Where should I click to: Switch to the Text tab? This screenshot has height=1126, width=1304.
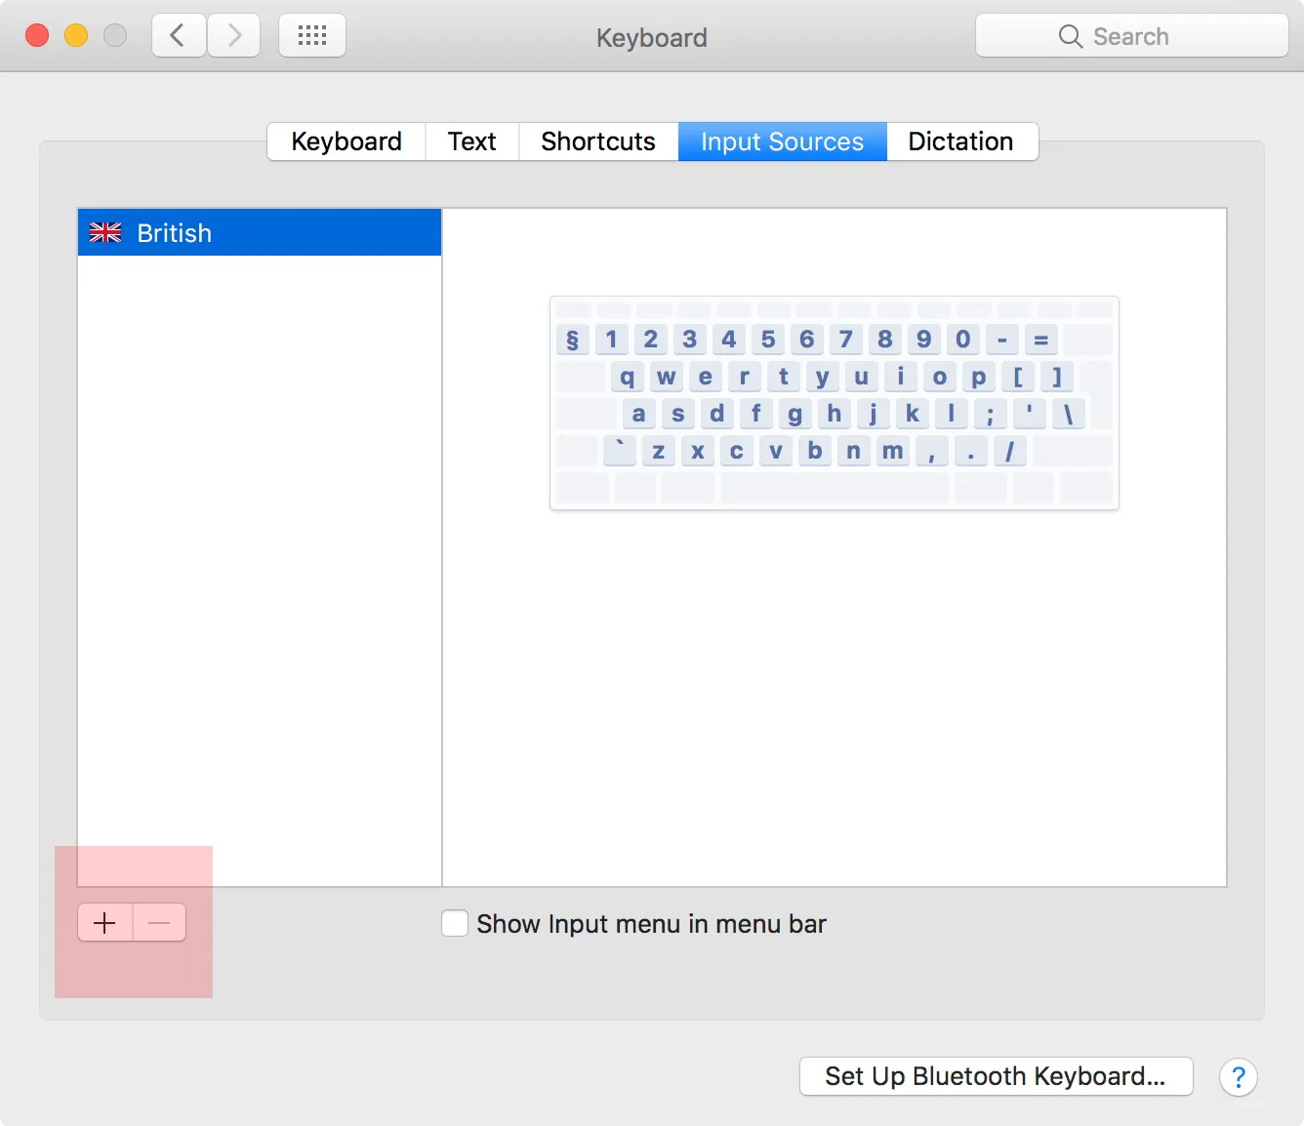pyautogui.click(x=471, y=141)
